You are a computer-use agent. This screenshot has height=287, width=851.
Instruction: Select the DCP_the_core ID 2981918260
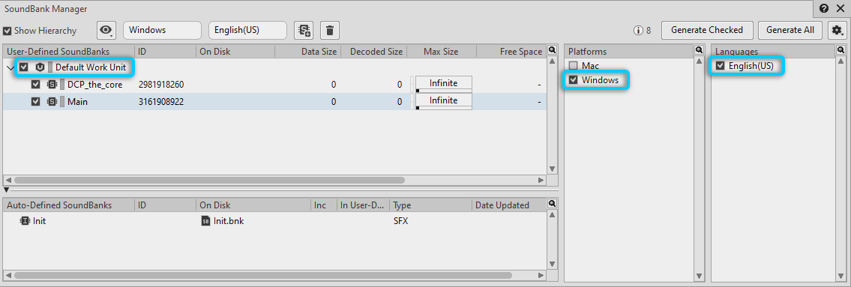coord(161,85)
